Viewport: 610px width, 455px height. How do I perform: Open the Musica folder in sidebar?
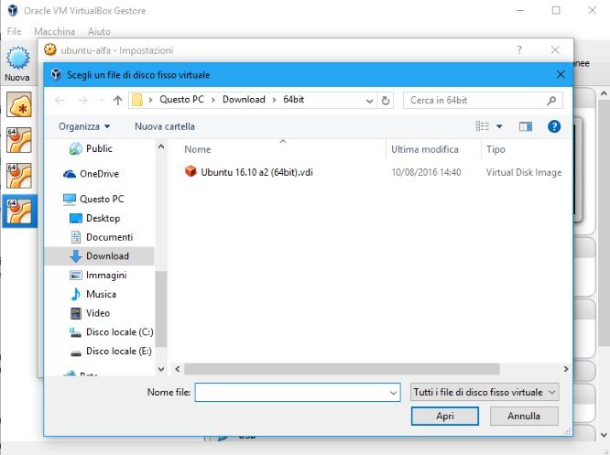[x=101, y=294]
